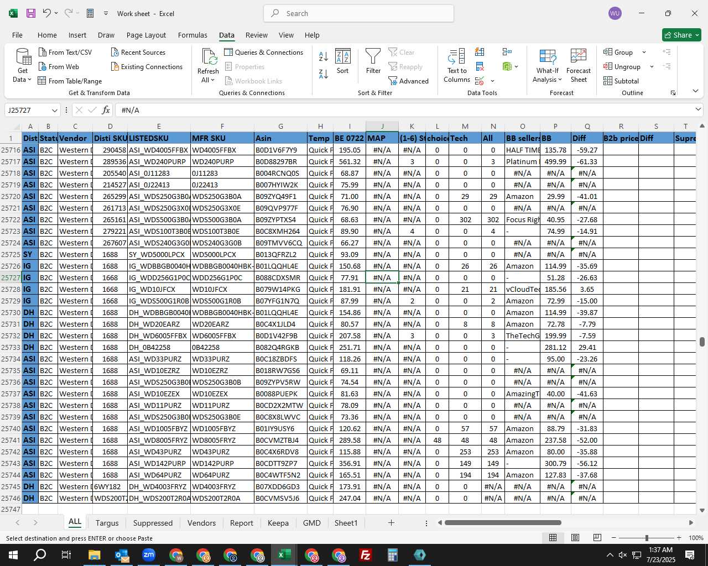708x566 pixels.
Task: Insert a Subtotal
Action: click(x=621, y=81)
